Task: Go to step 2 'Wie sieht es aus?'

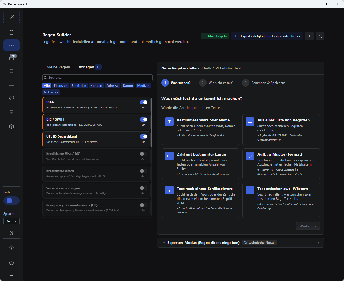Action: 216,83
